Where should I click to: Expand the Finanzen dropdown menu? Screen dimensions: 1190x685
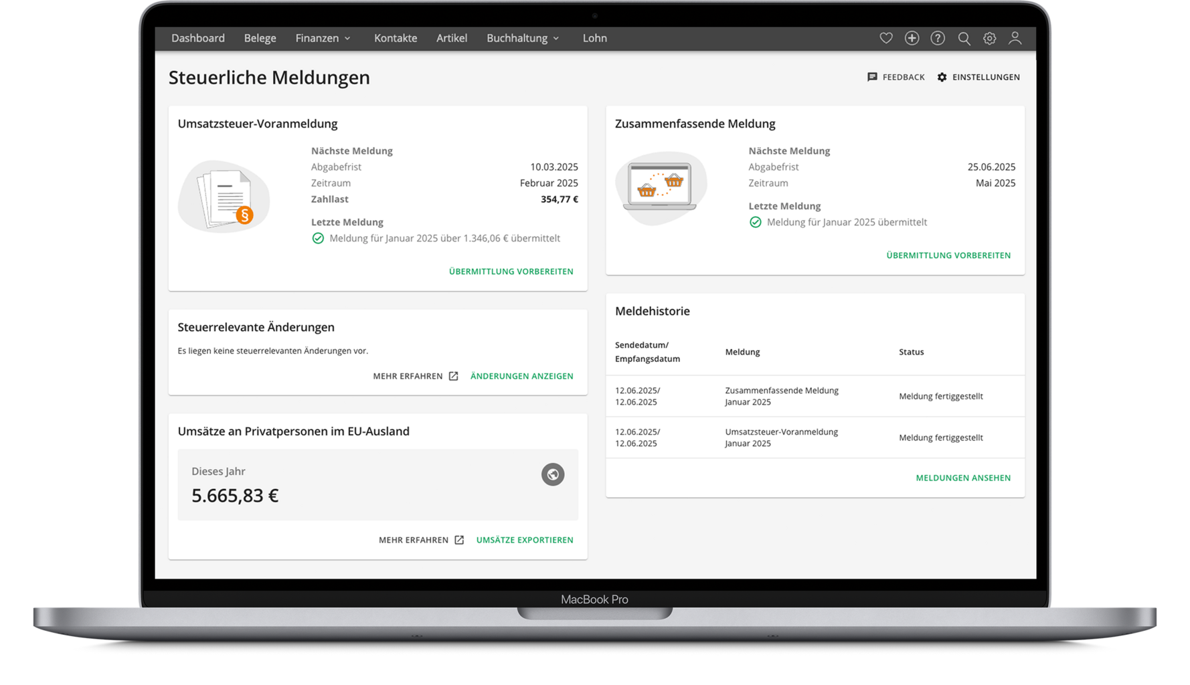tap(323, 38)
